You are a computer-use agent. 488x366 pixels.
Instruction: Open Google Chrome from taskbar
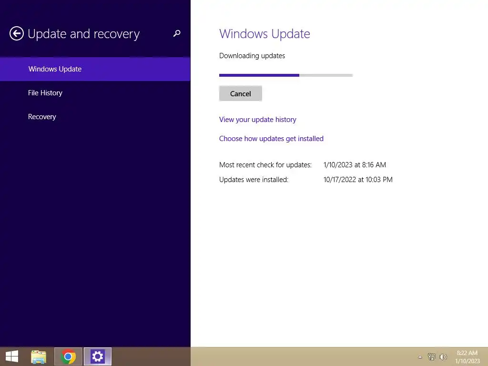(68, 356)
